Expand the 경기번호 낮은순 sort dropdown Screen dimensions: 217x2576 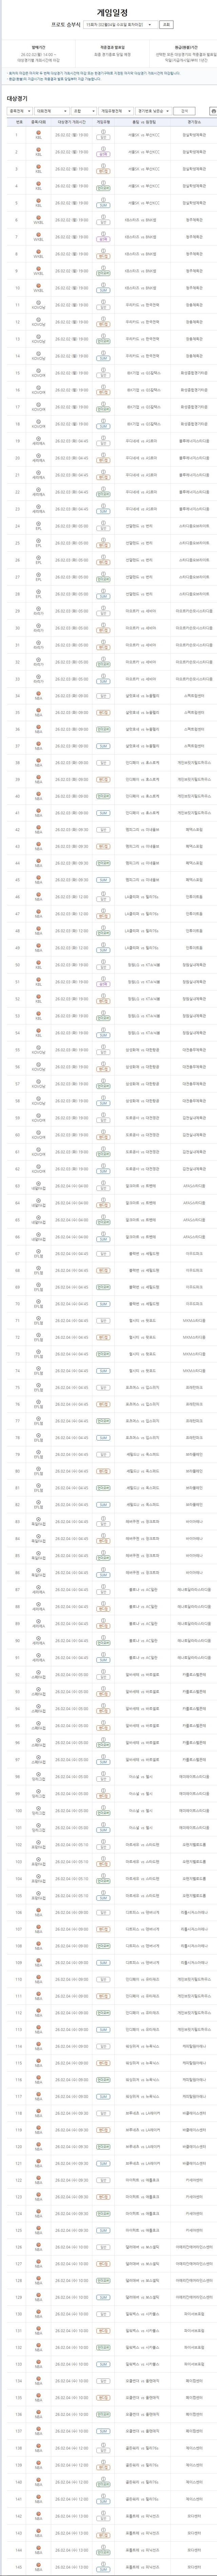(150, 111)
